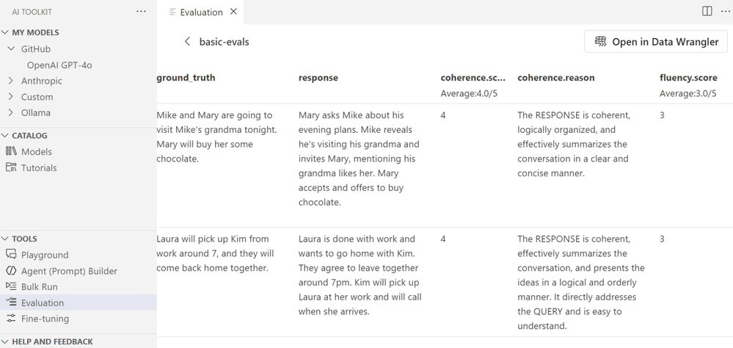Select Evaluation in the Tools list
The width and height of the screenshot is (733, 348).
43,302
